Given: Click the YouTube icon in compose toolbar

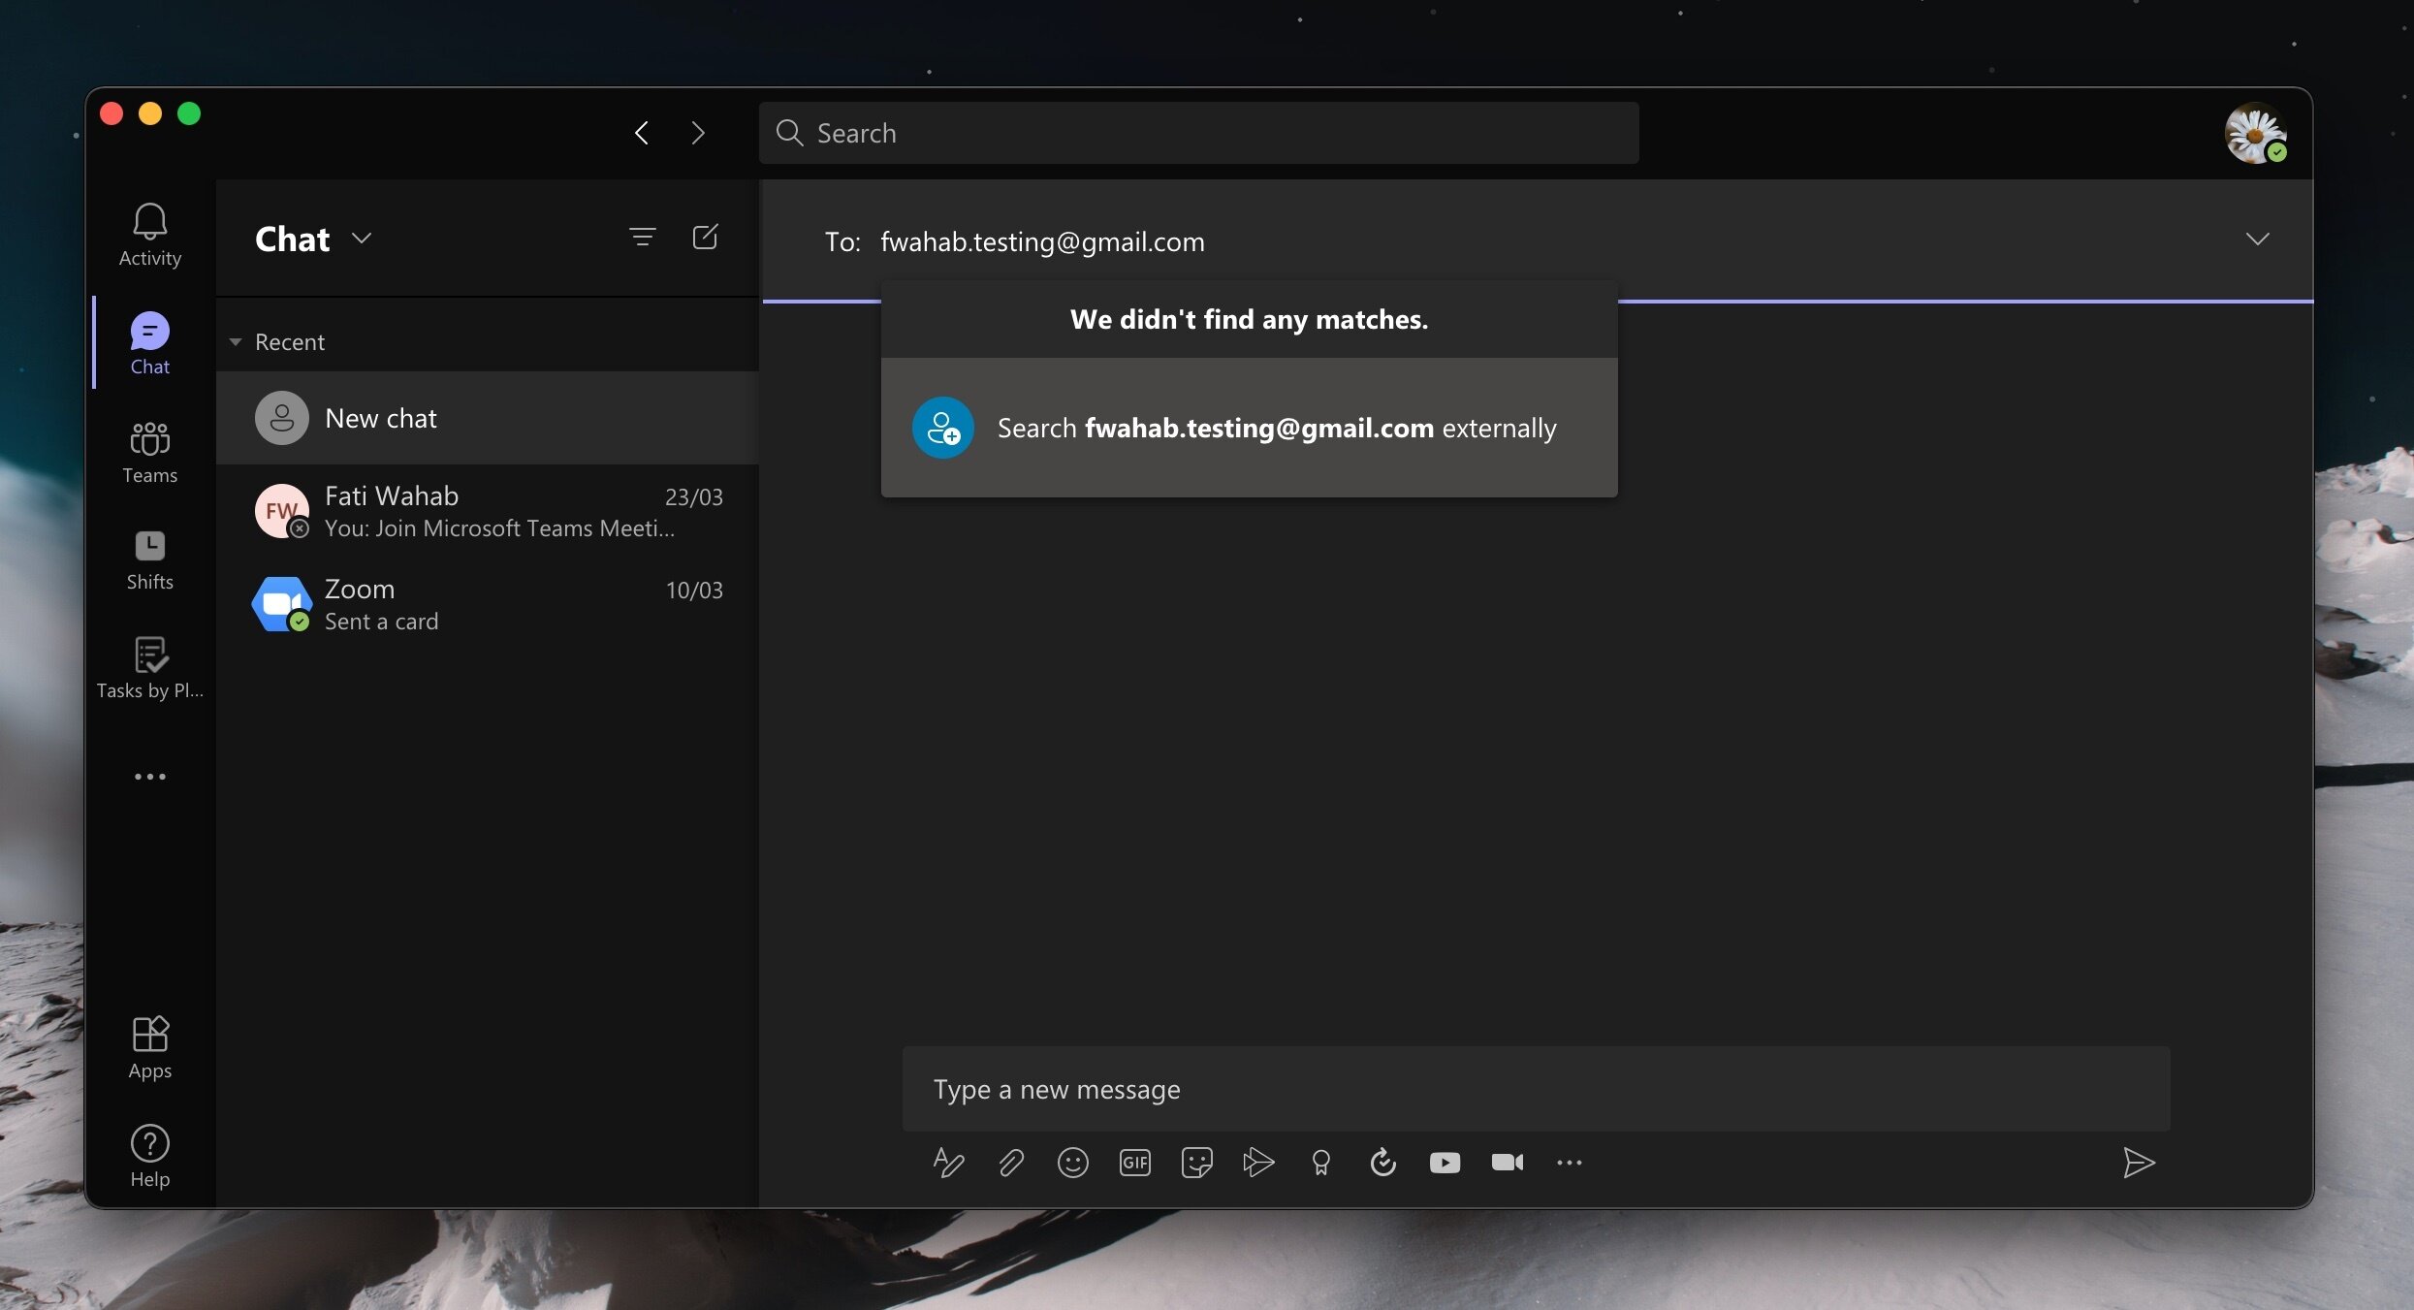Looking at the screenshot, I should pyautogui.click(x=1445, y=1162).
